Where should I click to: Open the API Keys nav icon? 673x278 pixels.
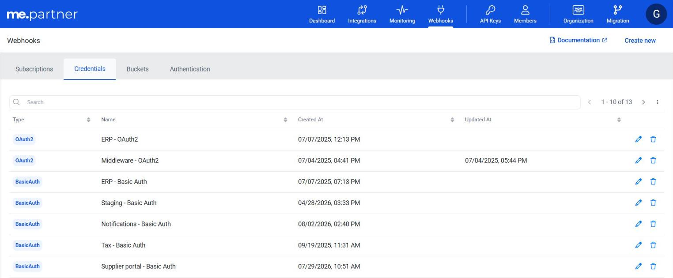coord(490,10)
